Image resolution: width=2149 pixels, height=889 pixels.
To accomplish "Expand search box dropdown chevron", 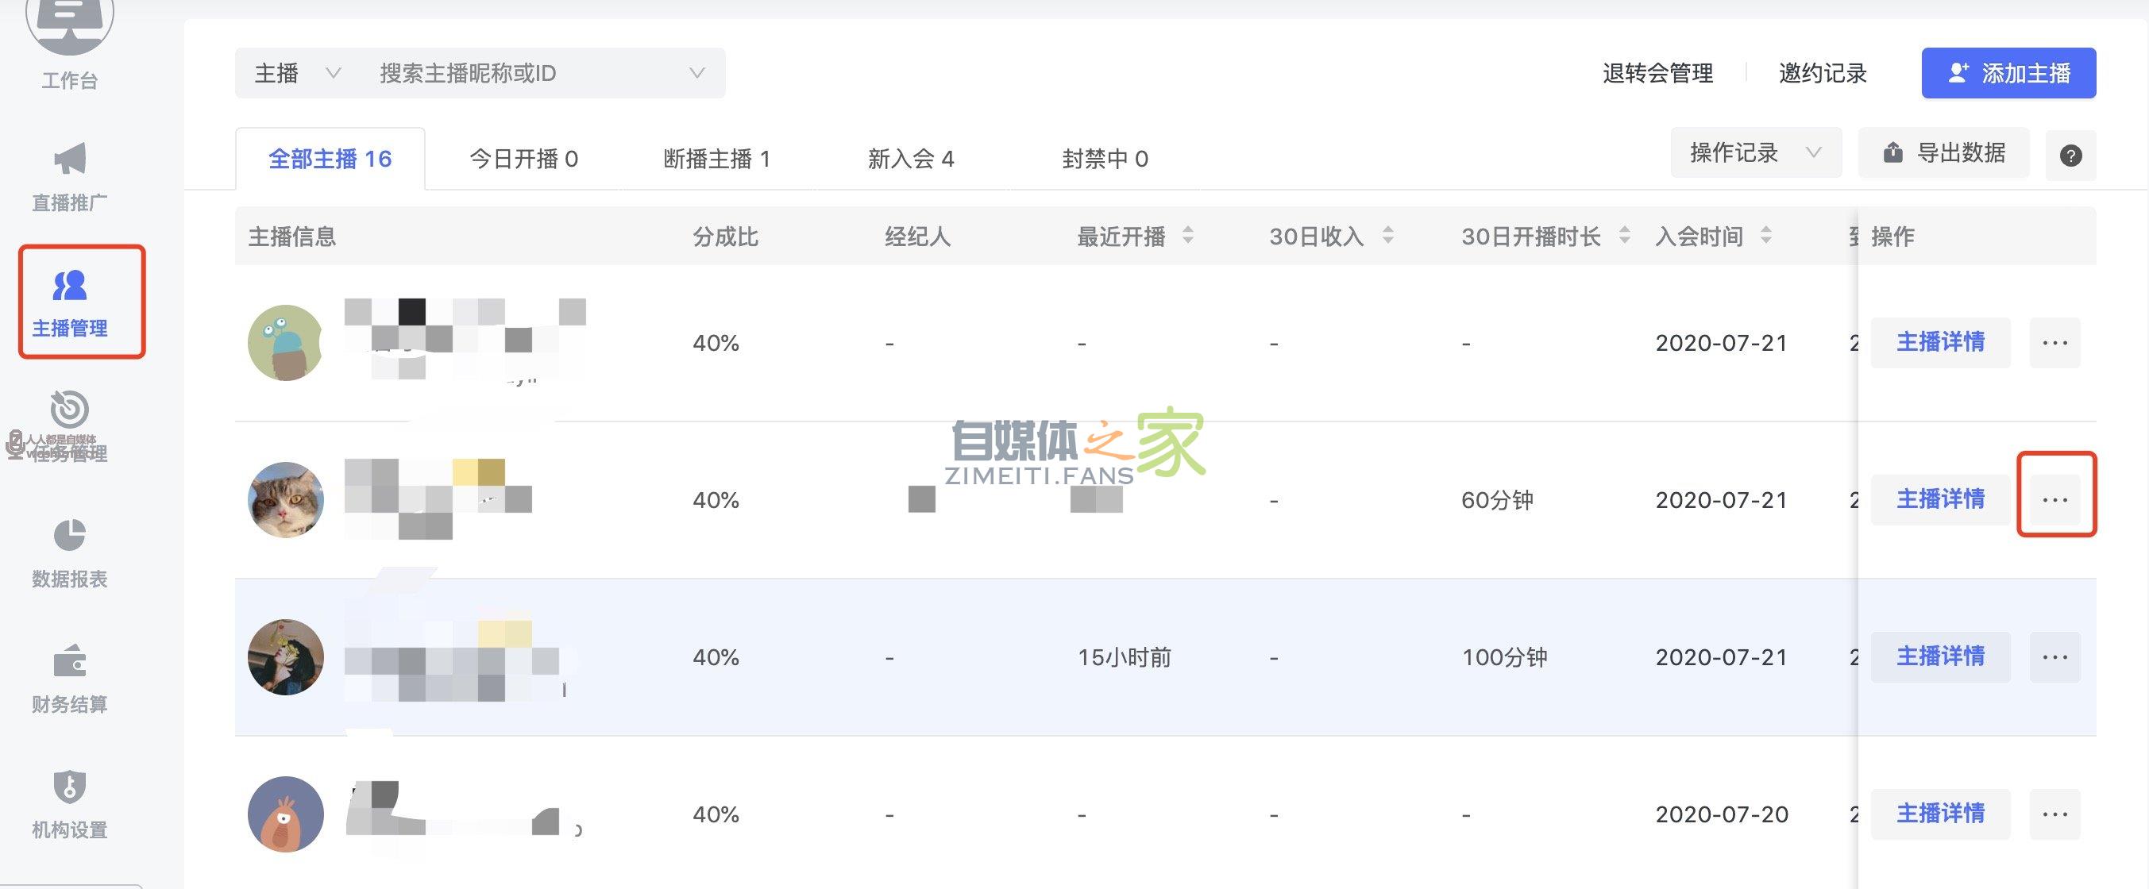I will tap(697, 73).
